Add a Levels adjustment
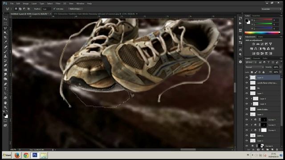The image size is (285, 160). pyautogui.click(x=258, y=44)
